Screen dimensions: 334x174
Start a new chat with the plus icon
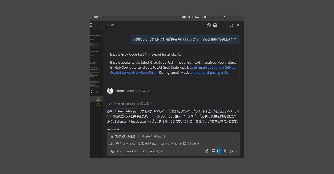(202, 25)
